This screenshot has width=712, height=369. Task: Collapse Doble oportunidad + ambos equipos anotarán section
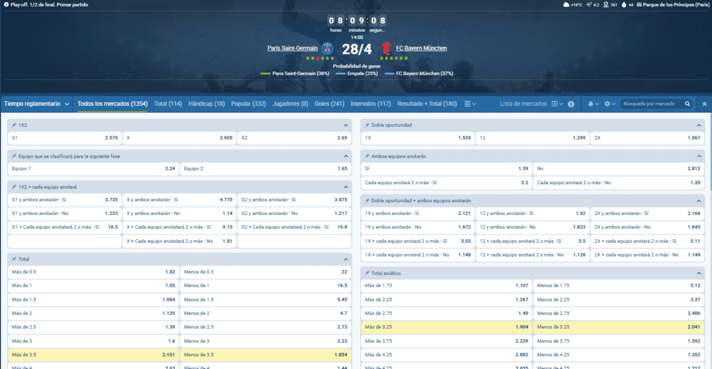click(x=699, y=200)
